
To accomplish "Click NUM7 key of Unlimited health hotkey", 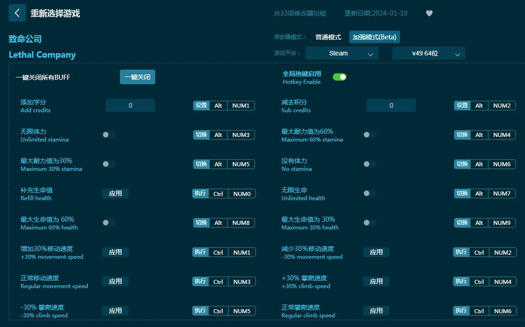I will [502, 193].
